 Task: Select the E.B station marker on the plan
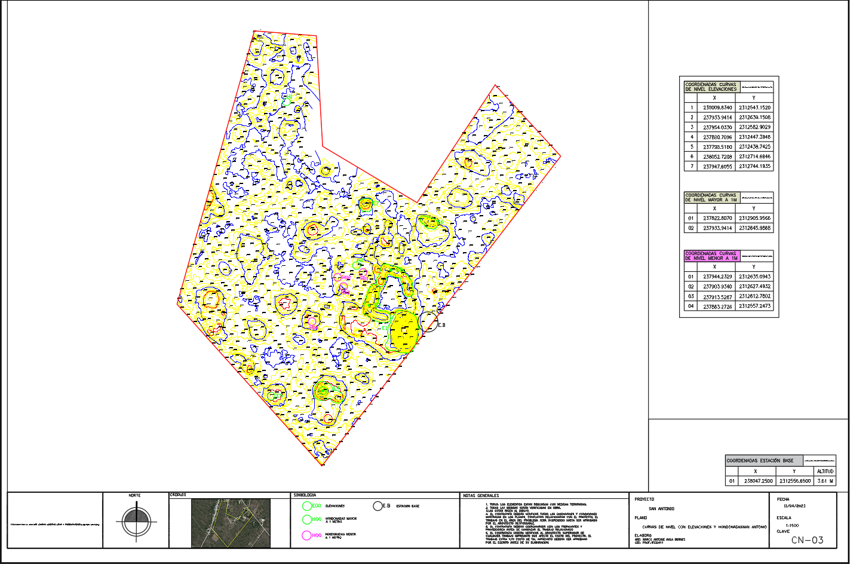pyautogui.click(x=429, y=321)
